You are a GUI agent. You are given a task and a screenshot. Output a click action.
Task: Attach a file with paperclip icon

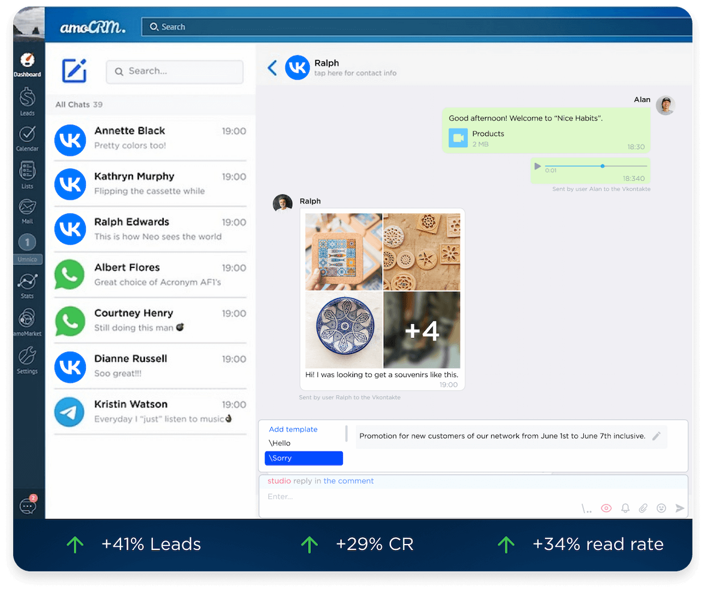click(x=643, y=508)
